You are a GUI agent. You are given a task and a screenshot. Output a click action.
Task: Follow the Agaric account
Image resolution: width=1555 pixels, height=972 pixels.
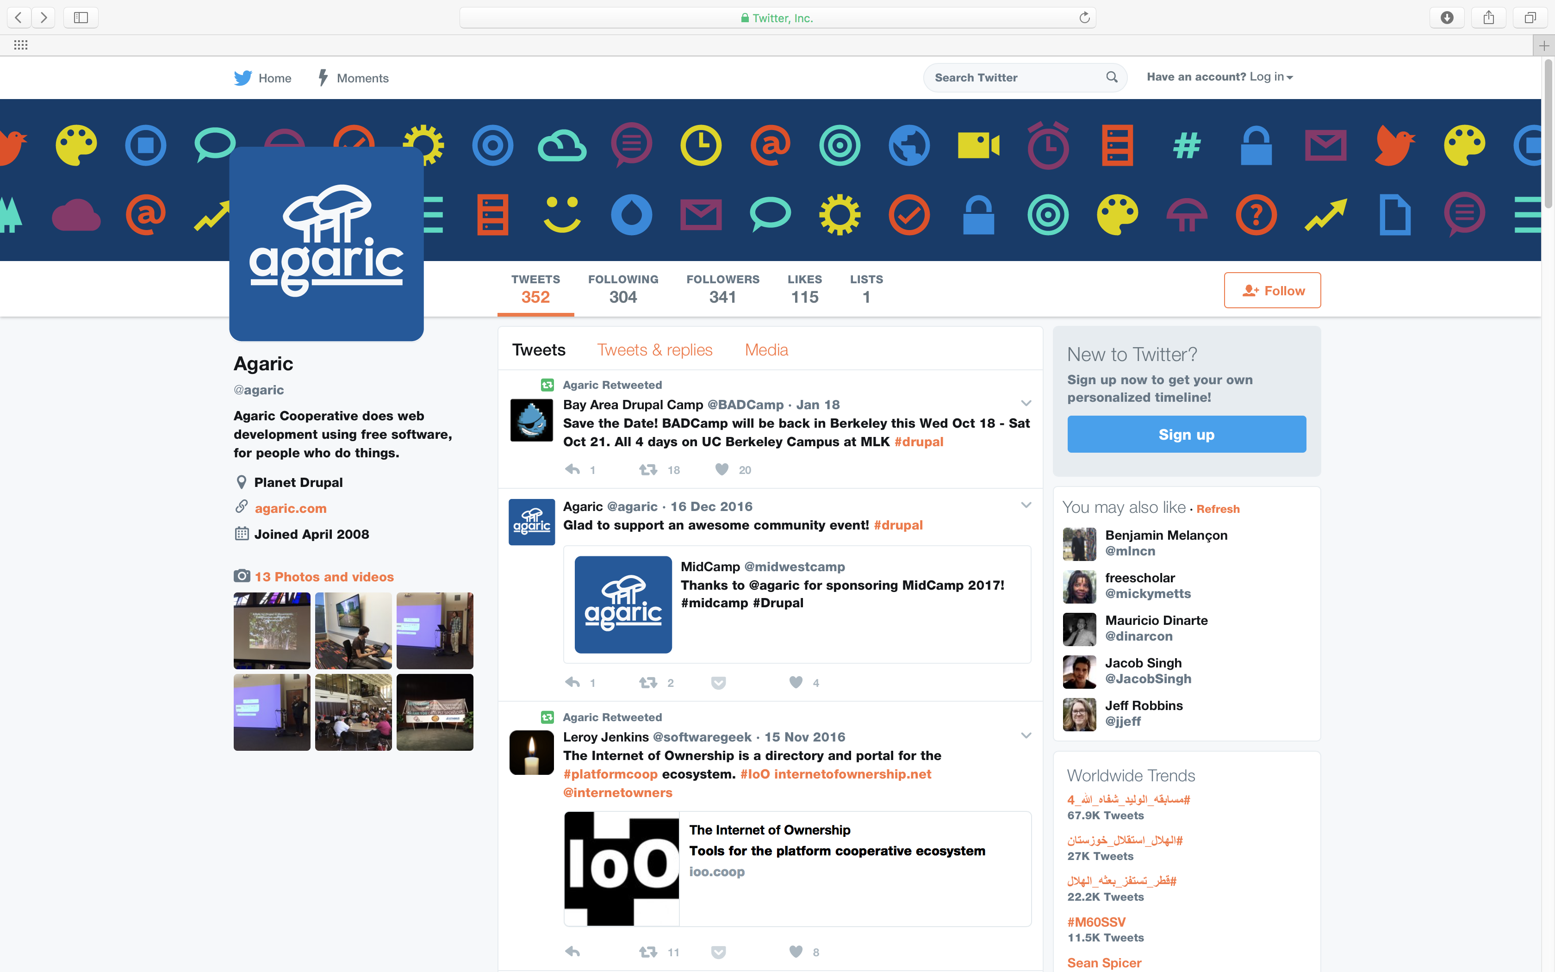(x=1272, y=291)
